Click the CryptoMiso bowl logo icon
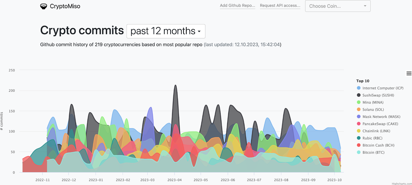The height and width of the screenshot is (185, 412). click(x=44, y=6)
